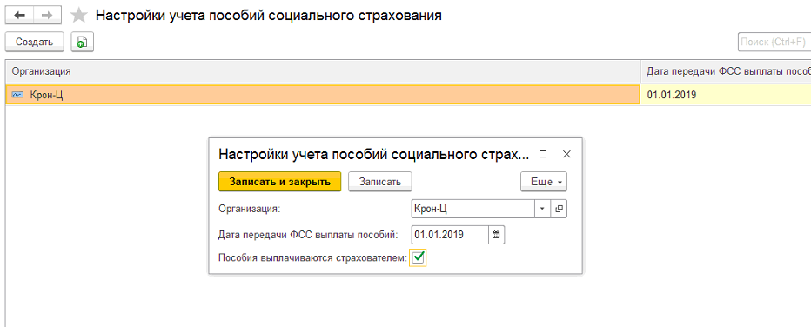Expand the Организация dropdown arrow
Screen dimensions: 811x327
point(542,209)
